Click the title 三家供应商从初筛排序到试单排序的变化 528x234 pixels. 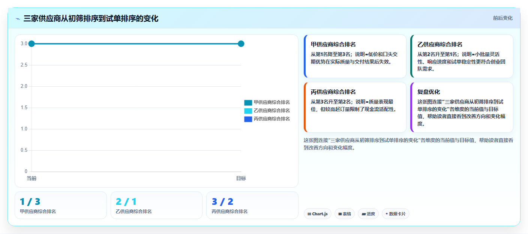coord(91,19)
